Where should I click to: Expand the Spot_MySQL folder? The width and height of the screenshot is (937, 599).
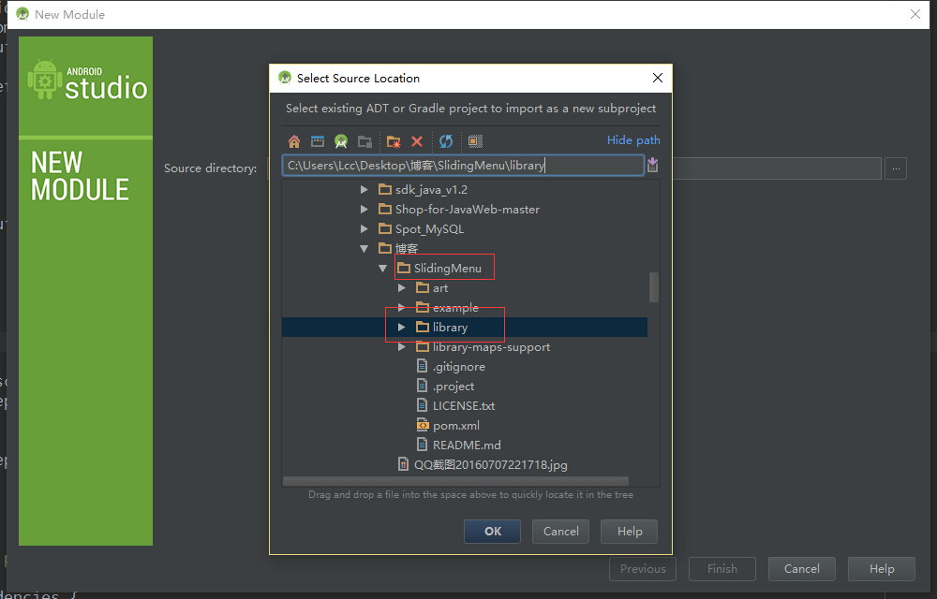364,229
